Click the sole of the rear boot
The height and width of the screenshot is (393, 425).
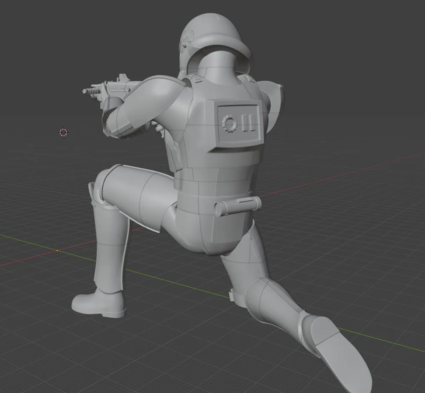tap(343, 354)
